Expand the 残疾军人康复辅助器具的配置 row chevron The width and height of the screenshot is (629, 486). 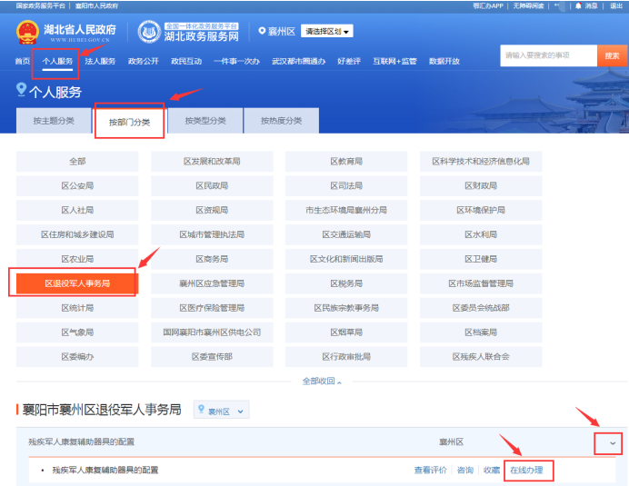tap(612, 442)
